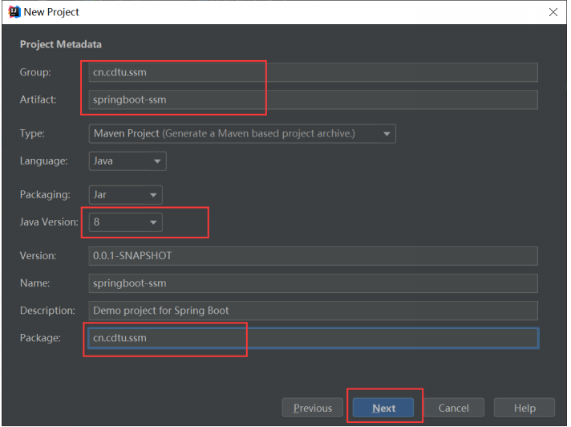Open the Type dropdown showing Maven Project
This screenshot has width=571, height=427.
pyautogui.click(x=242, y=133)
